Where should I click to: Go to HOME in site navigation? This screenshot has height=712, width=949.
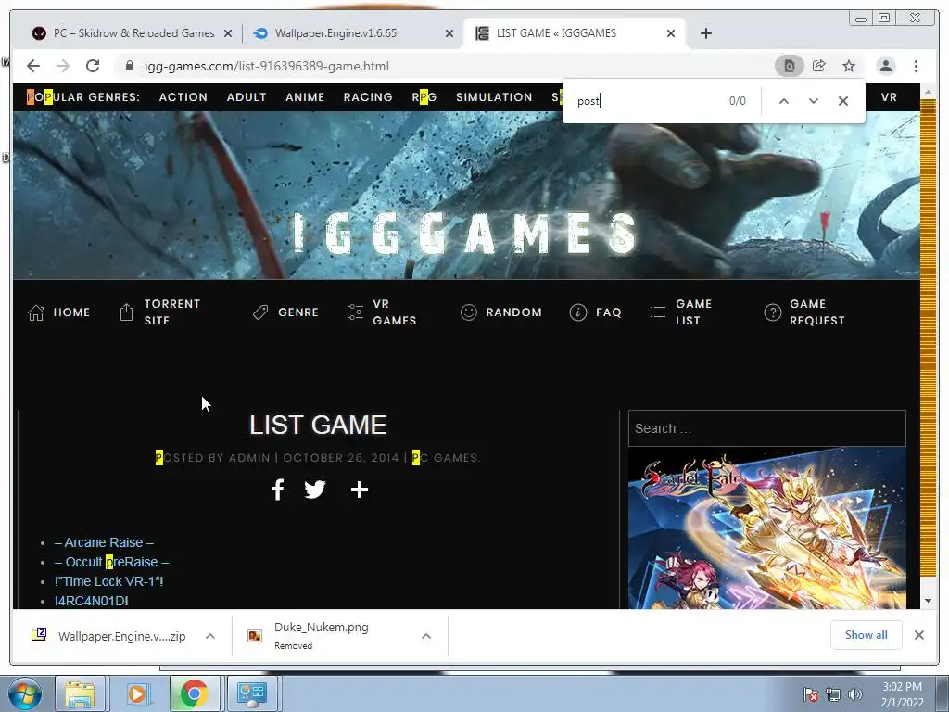pos(71,312)
